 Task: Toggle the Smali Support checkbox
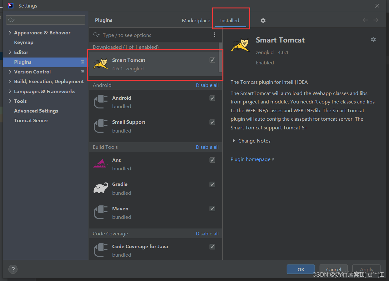point(212,122)
